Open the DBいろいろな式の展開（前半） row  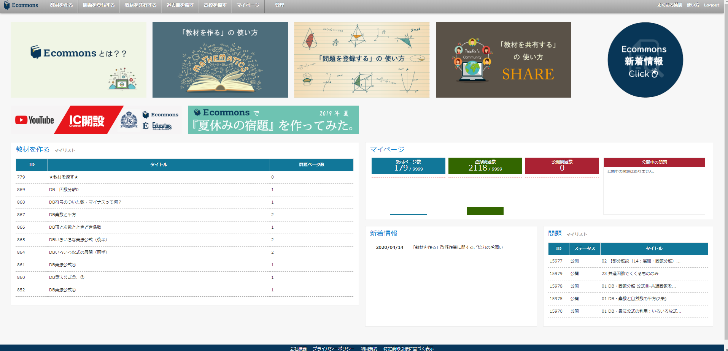(184, 253)
